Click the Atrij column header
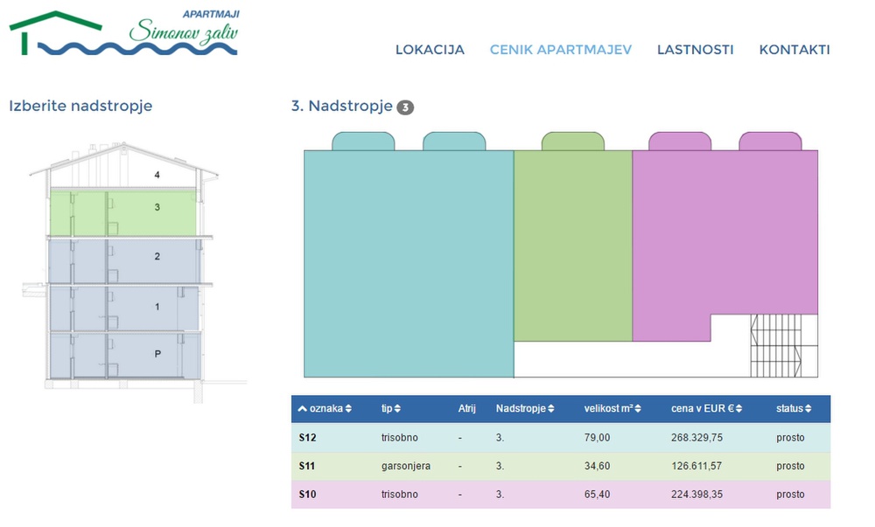The height and width of the screenshot is (527, 875). 466,408
